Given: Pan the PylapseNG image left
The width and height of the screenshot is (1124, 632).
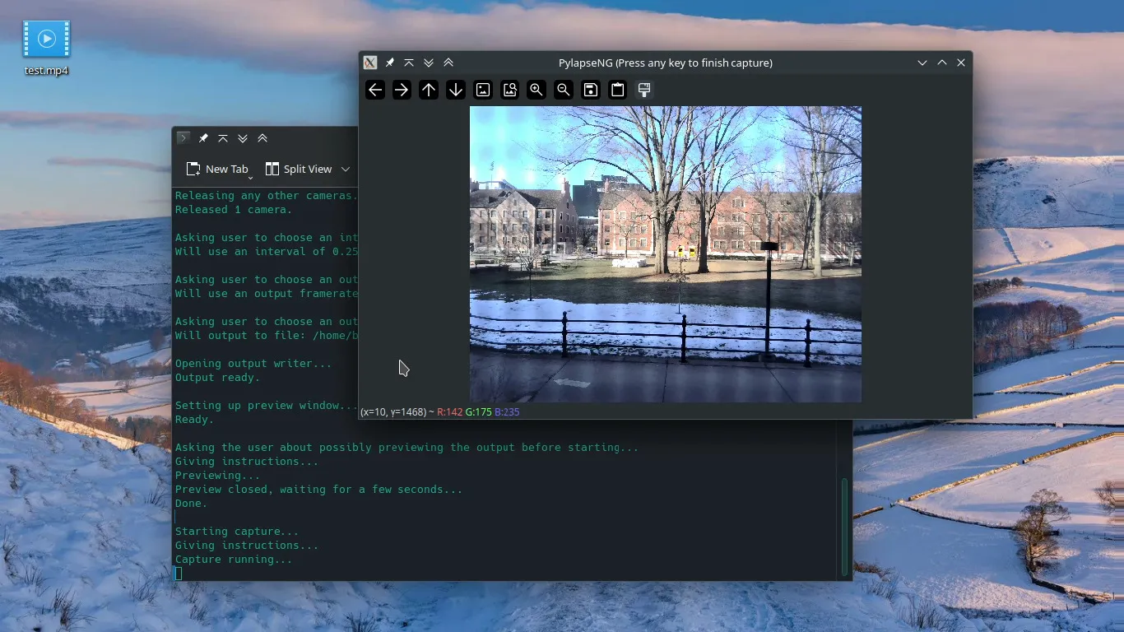Looking at the screenshot, I should click(x=375, y=91).
